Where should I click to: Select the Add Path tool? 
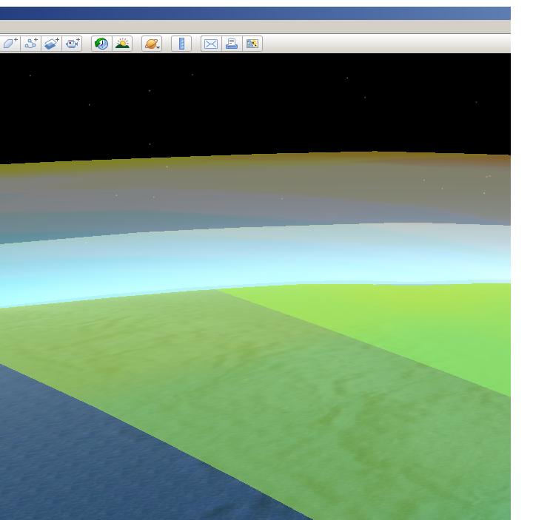pyautogui.click(x=31, y=44)
